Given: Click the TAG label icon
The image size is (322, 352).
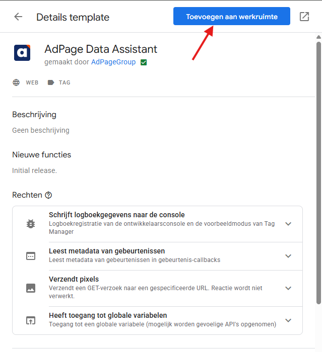Looking at the screenshot, I should point(51,82).
